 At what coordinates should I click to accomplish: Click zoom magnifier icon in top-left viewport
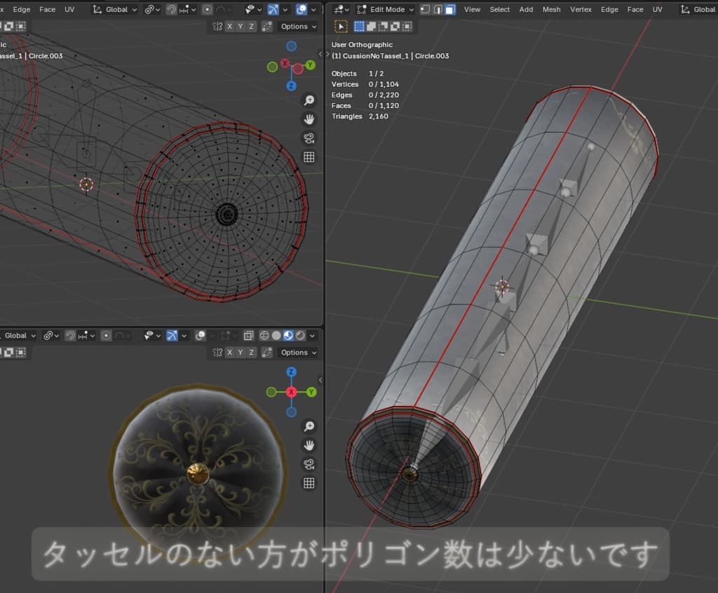coord(309,101)
